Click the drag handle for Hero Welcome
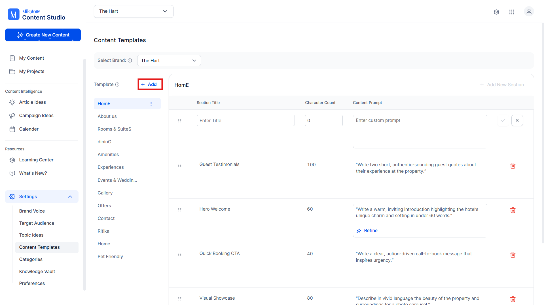 point(180,210)
